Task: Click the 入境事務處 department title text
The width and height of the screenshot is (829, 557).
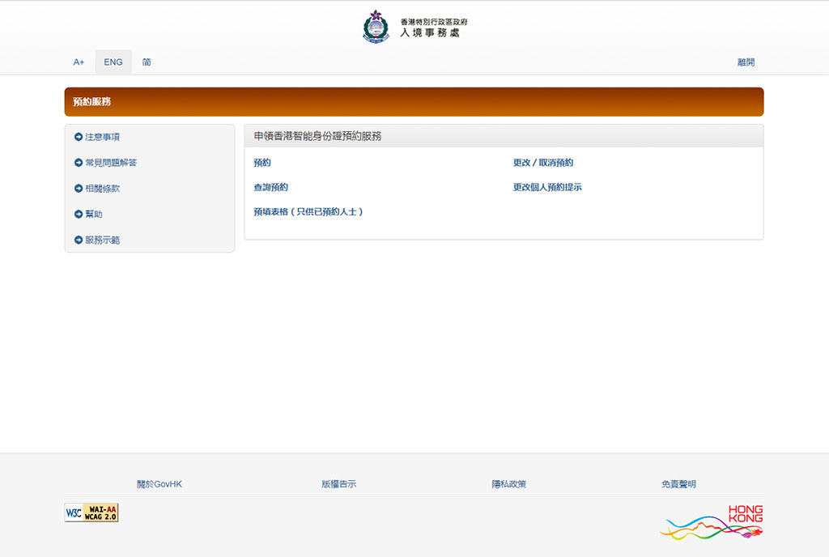Action: pos(430,32)
